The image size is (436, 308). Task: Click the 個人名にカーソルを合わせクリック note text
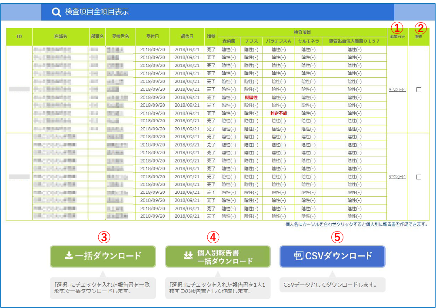[x=356, y=224]
